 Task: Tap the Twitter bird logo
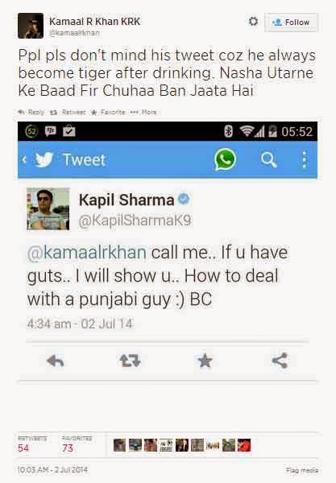(x=44, y=159)
